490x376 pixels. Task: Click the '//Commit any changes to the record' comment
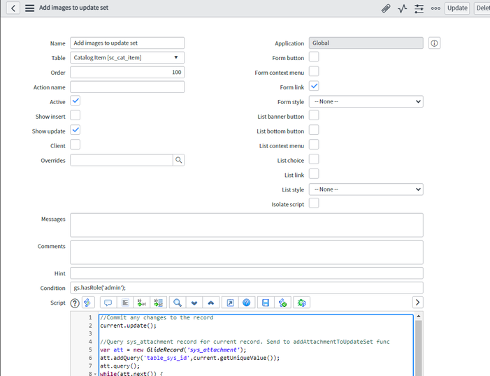point(157,317)
